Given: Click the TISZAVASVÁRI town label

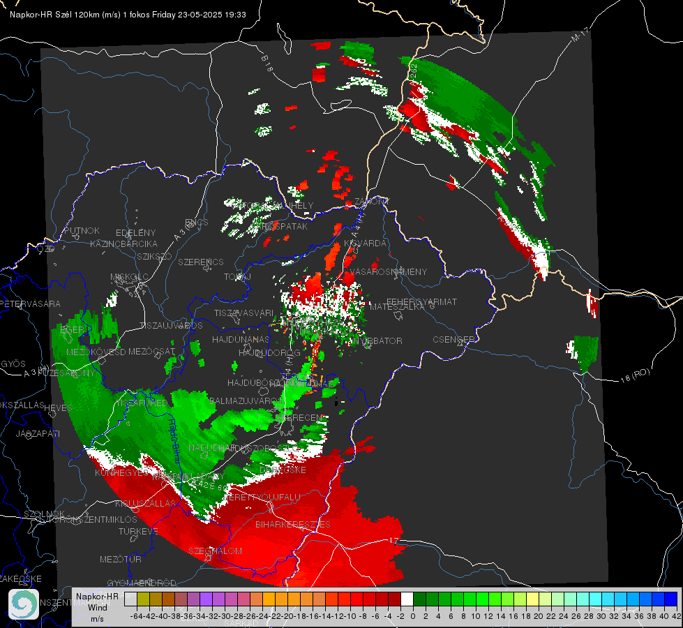Looking at the screenshot, I should [x=243, y=313].
